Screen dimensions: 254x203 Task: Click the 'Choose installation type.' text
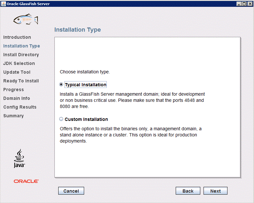pyautogui.click(x=85, y=72)
